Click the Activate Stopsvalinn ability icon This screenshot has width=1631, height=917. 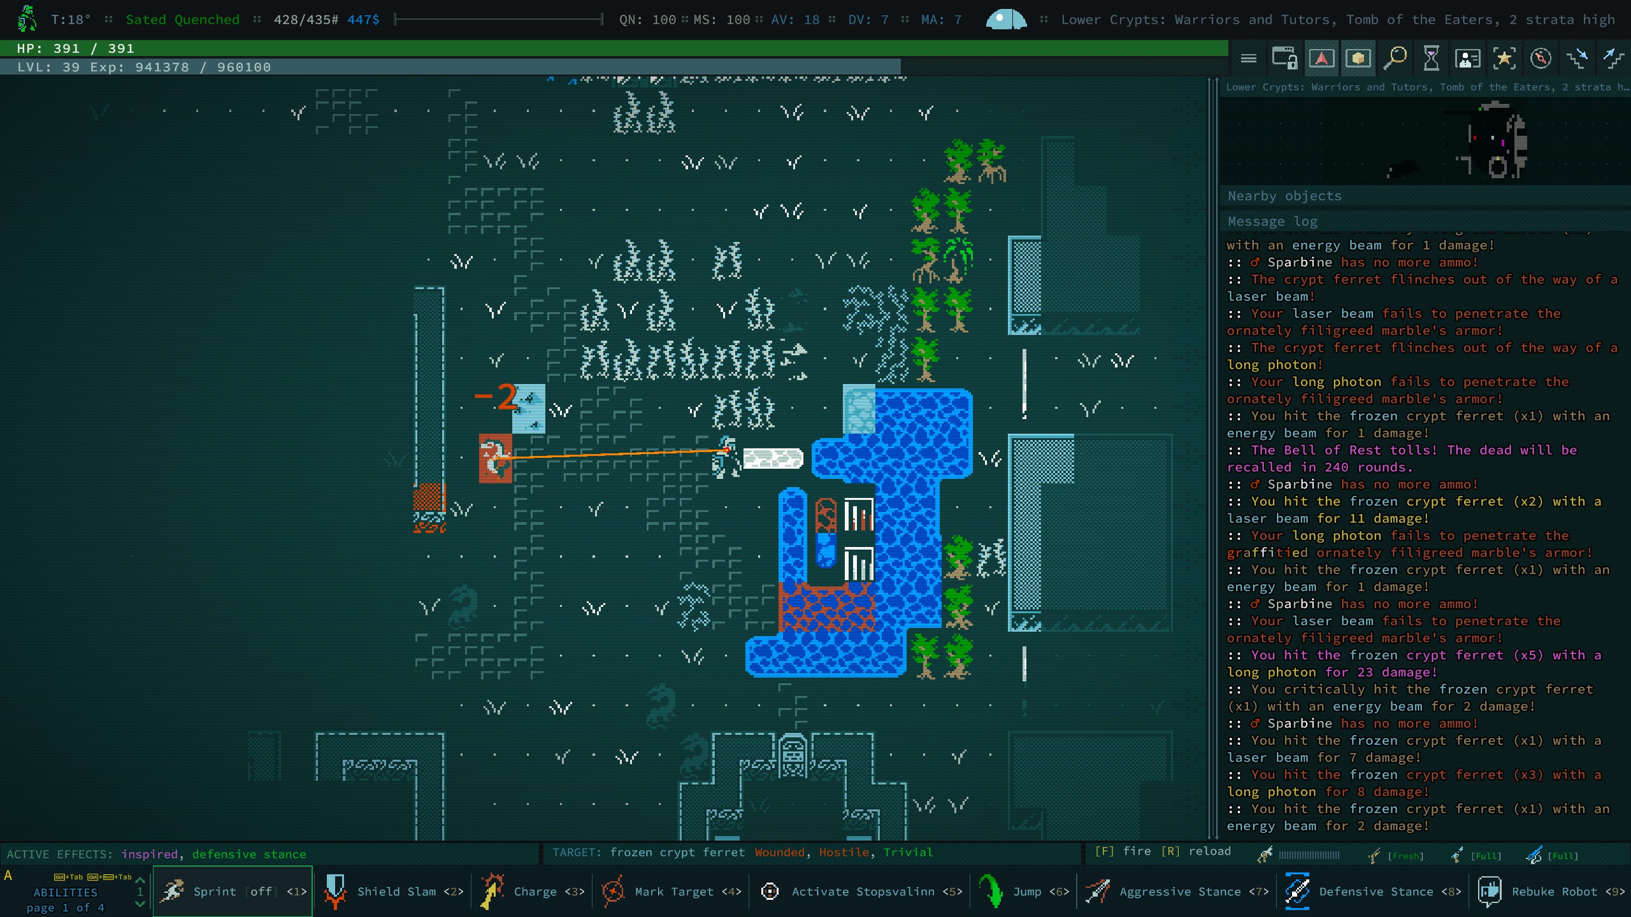click(x=770, y=892)
